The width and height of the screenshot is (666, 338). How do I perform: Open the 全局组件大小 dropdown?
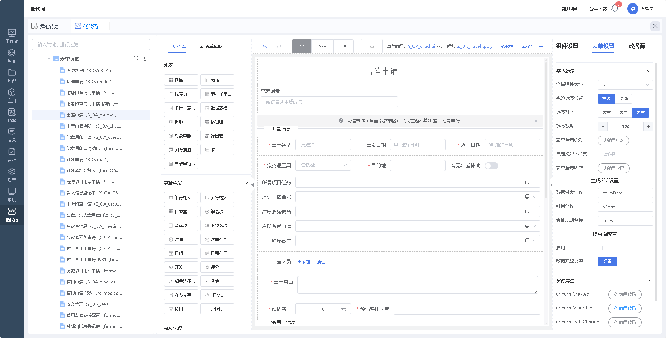point(625,85)
